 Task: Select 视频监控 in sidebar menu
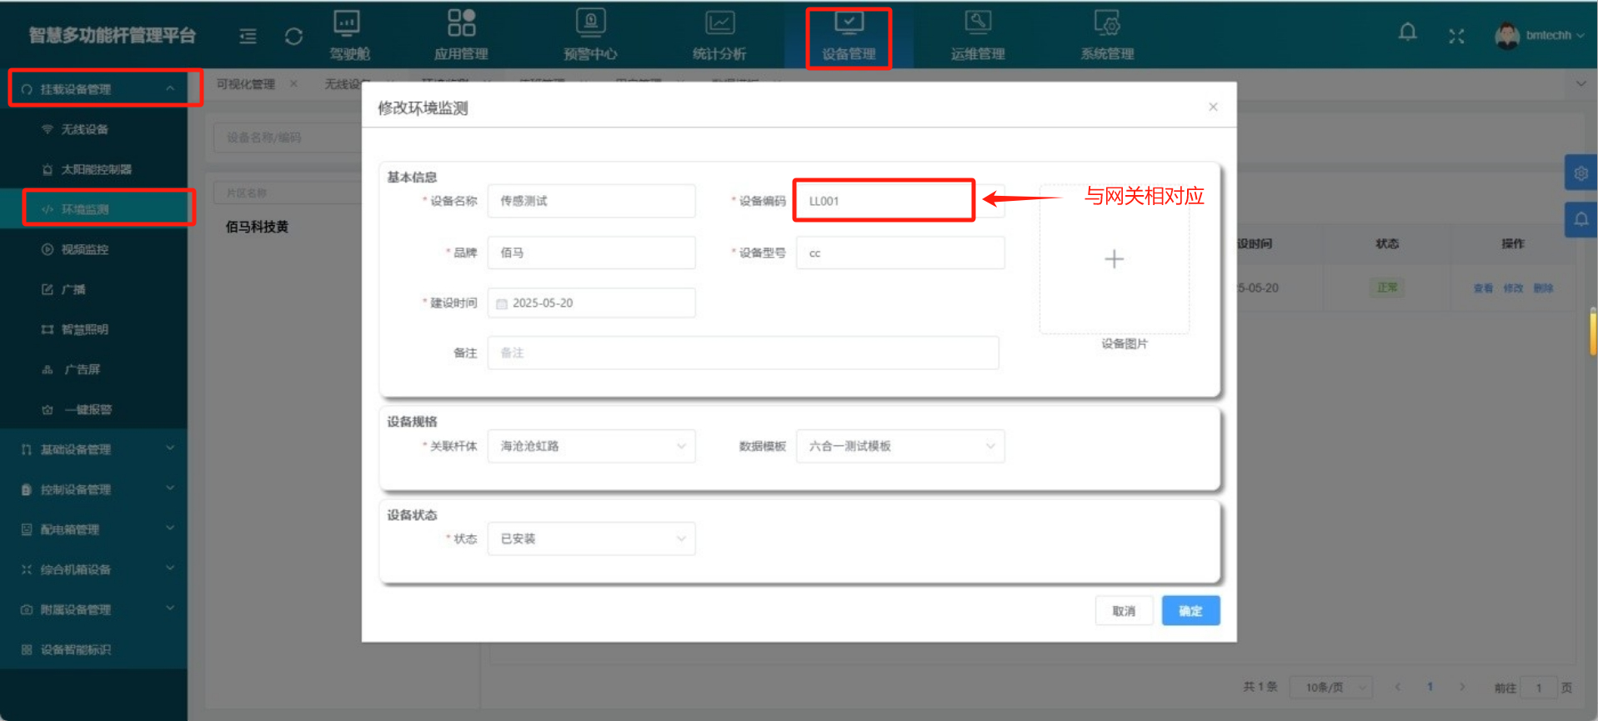(85, 249)
